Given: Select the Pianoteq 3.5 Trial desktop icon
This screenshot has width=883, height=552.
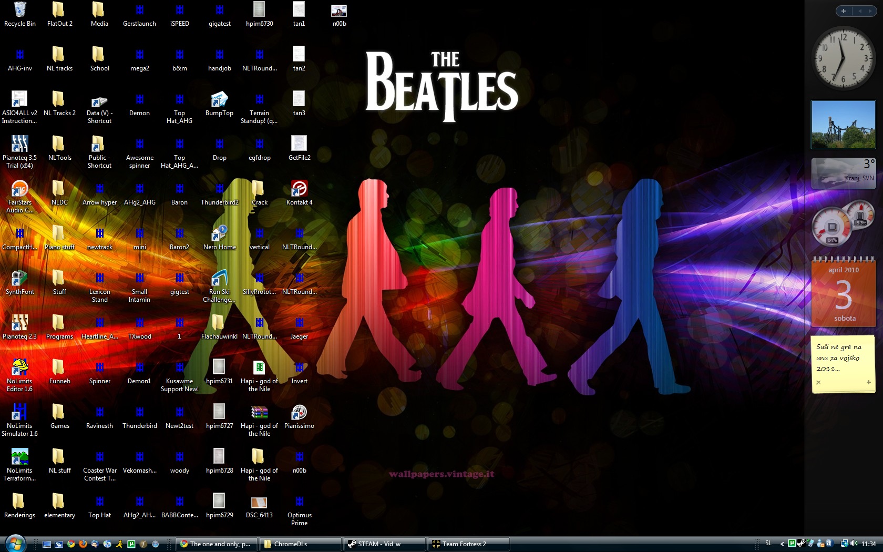Looking at the screenshot, I should tap(20, 152).
